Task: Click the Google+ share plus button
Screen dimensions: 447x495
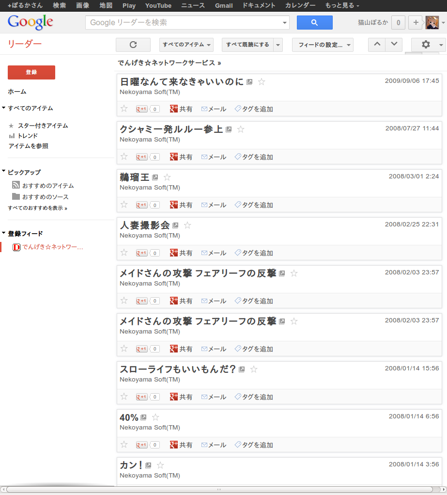Action: pos(415,23)
